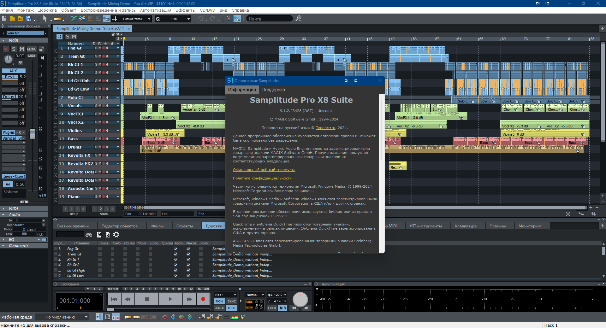Click the transport jog wheel knob
Screen dimensions: 606x328
point(300,300)
